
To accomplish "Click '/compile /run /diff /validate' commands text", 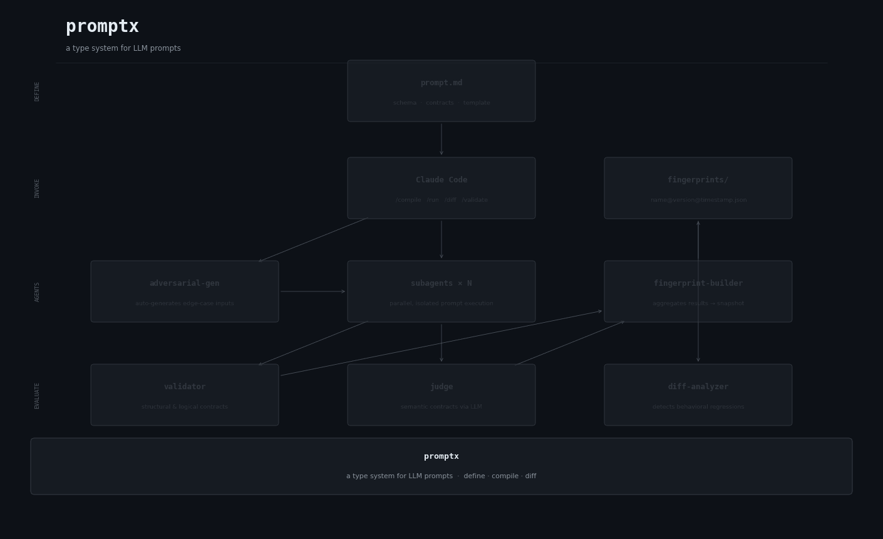I will click(441, 200).
